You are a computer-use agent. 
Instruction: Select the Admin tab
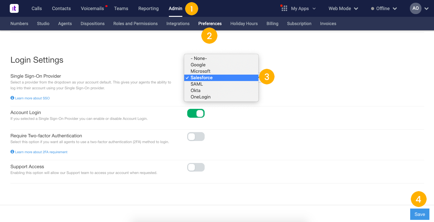pos(175,9)
